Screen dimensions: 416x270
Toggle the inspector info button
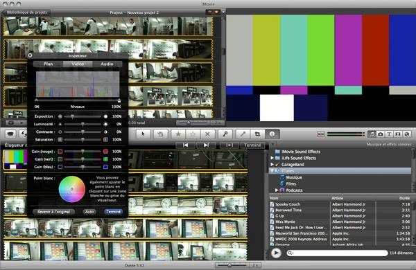coord(272,134)
